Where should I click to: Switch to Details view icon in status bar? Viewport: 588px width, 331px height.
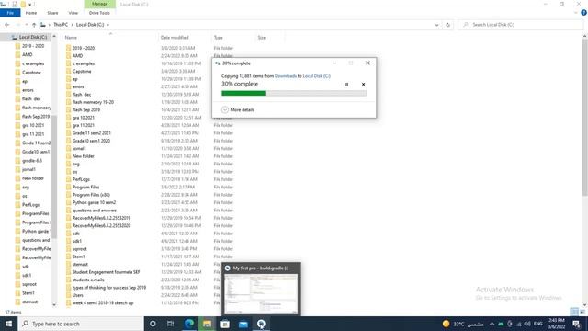click(574, 312)
